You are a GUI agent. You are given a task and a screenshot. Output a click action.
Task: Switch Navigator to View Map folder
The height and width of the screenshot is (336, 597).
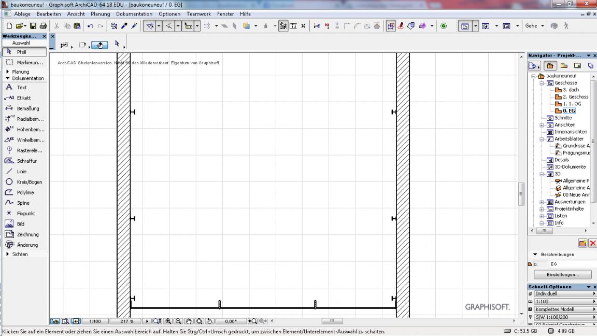(x=564, y=65)
